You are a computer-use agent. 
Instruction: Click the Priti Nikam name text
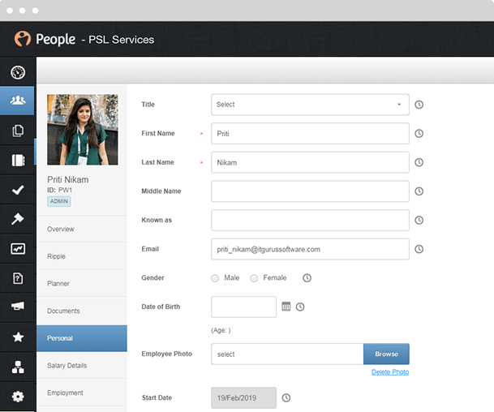tap(68, 179)
